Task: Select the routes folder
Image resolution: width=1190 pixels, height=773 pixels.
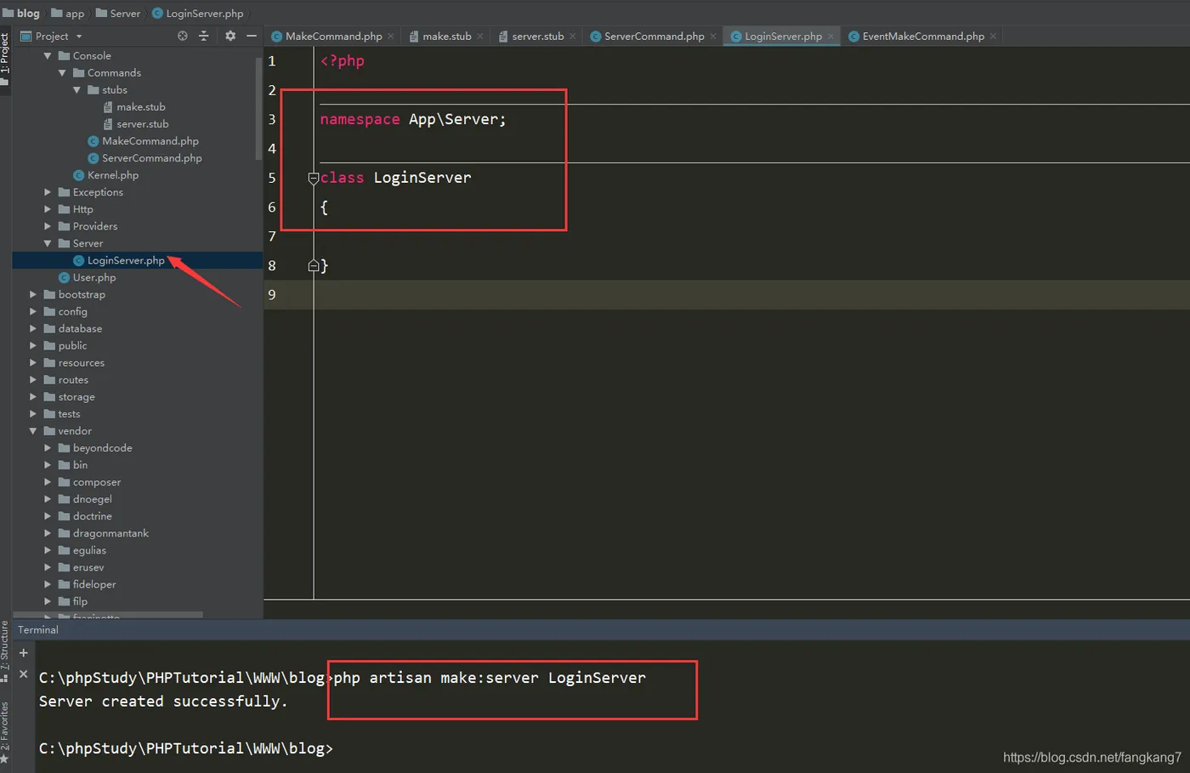Action: pos(65,379)
